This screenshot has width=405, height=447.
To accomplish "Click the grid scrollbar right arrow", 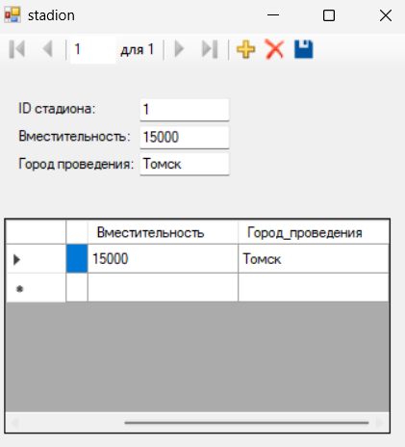I will [380, 423].
